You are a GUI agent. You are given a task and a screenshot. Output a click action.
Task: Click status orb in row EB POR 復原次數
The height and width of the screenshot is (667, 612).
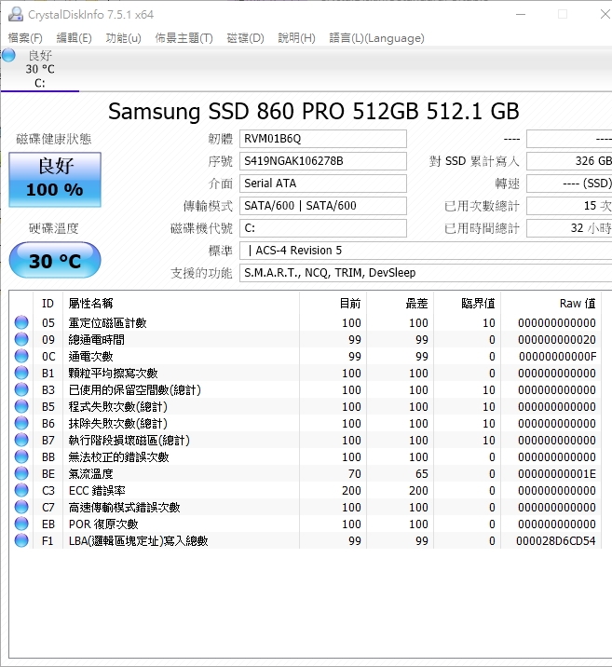click(x=21, y=524)
